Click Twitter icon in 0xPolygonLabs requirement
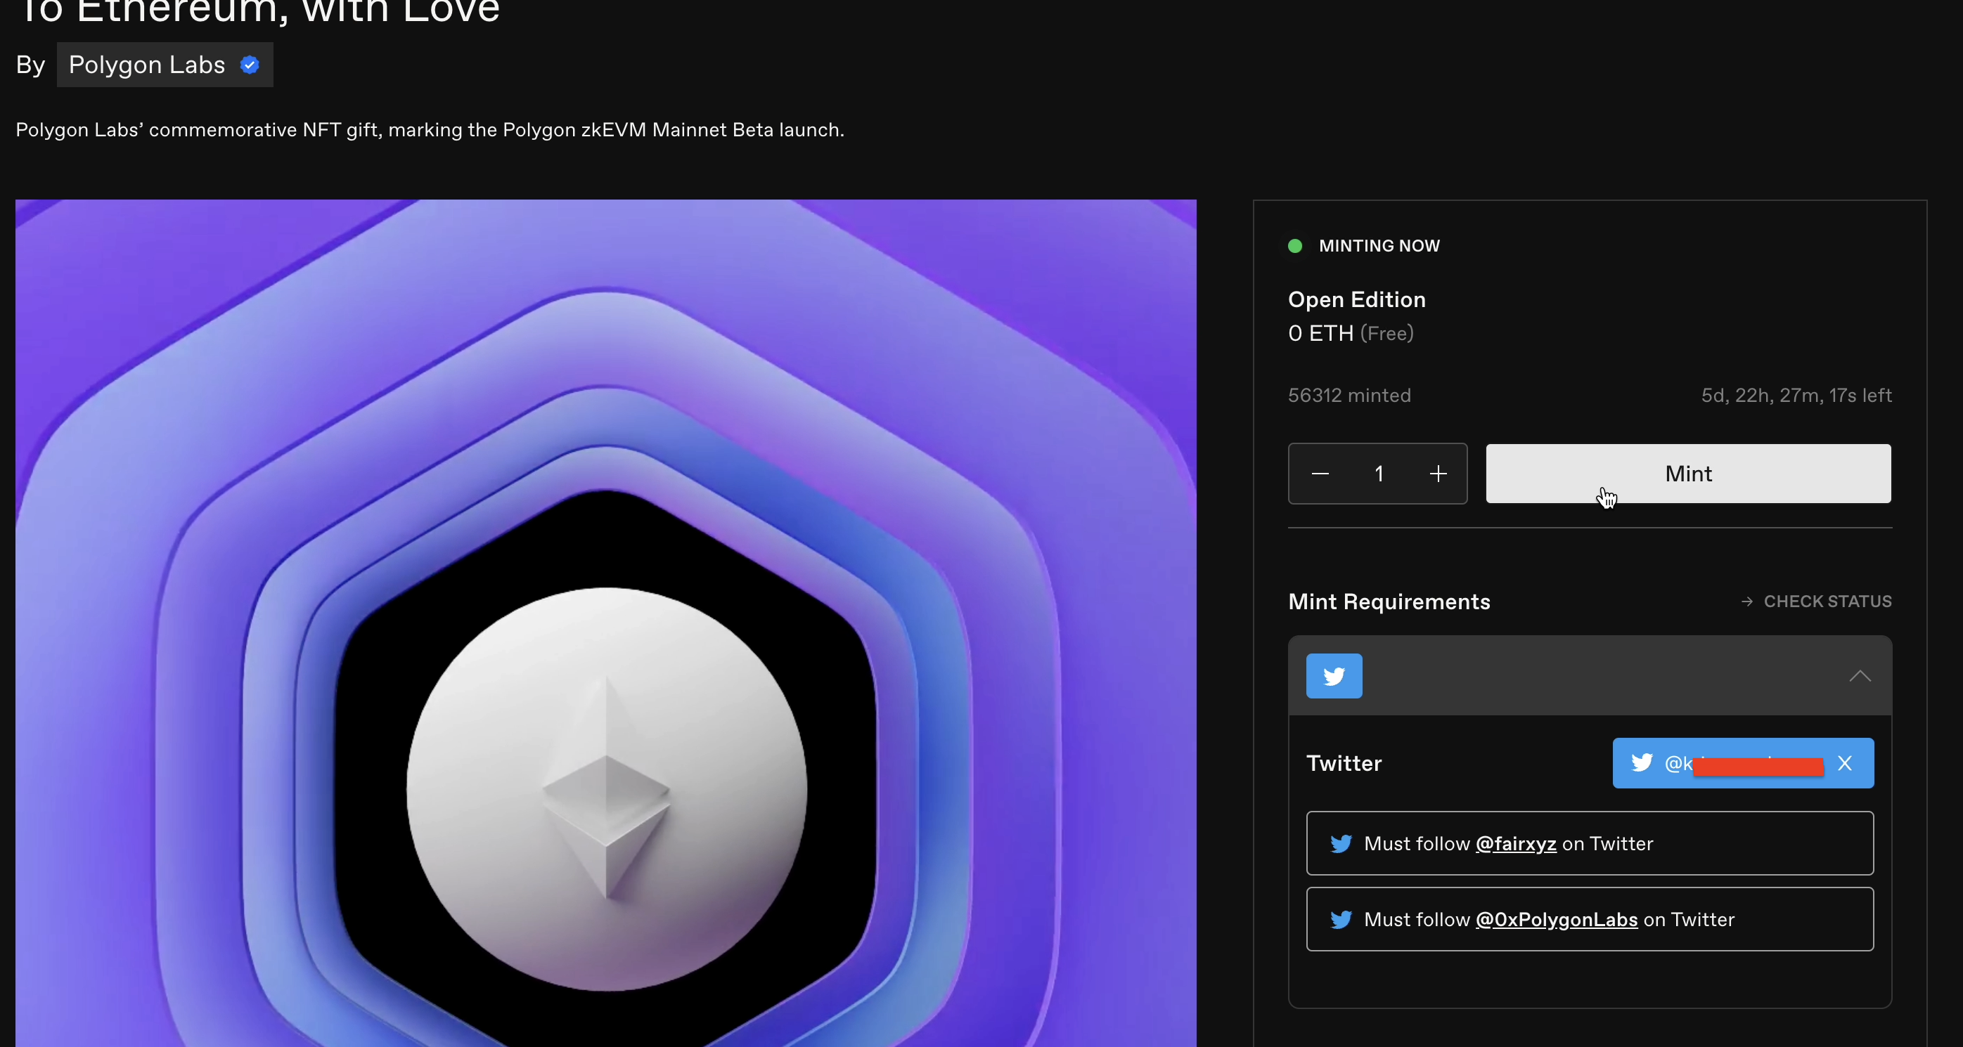The height and width of the screenshot is (1047, 1963). [x=1340, y=920]
